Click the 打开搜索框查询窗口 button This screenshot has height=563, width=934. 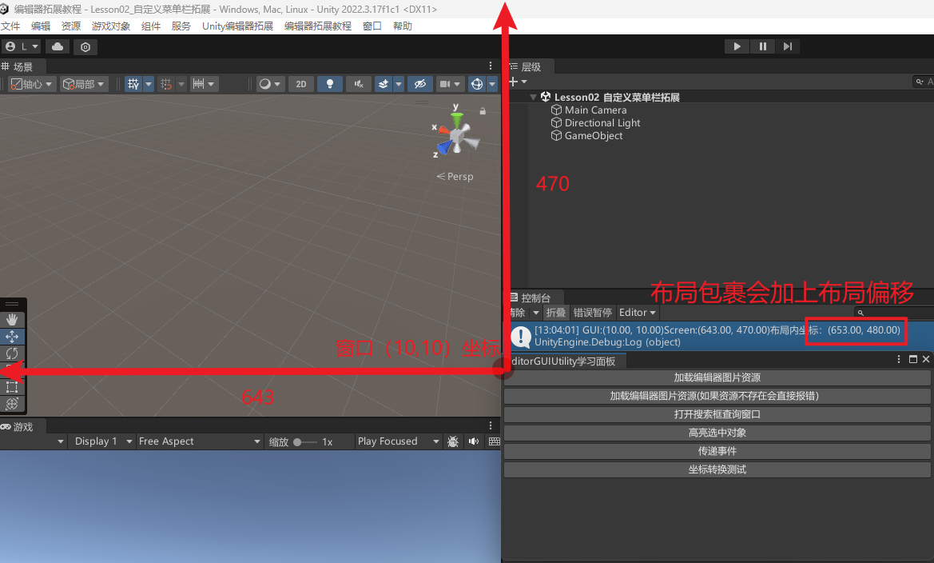(x=717, y=414)
